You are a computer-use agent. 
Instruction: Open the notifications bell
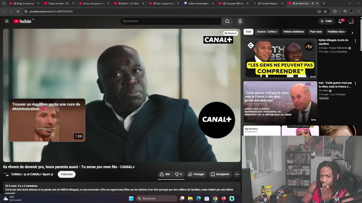(341, 21)
